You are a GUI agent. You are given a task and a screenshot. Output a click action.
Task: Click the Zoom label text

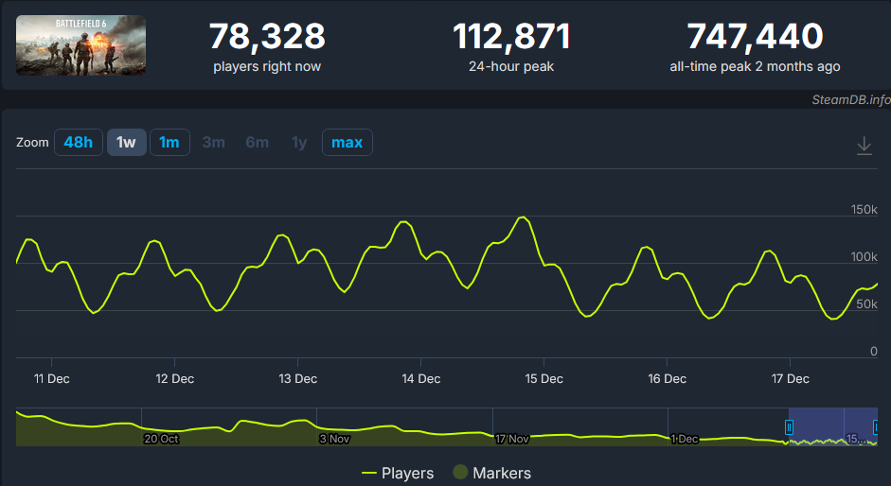[32, 143]
